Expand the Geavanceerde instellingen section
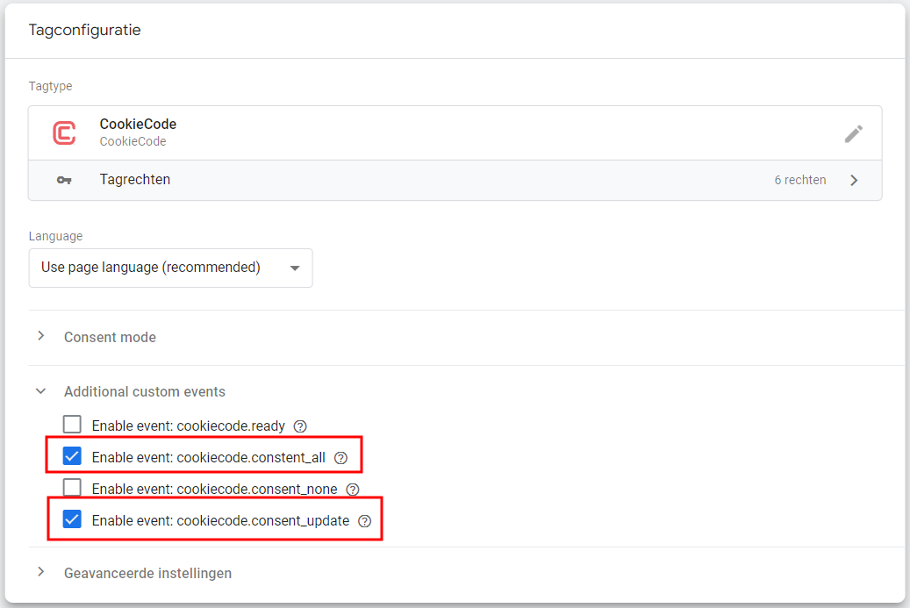This screenshot has width=910, height=608. click(40, 572)
